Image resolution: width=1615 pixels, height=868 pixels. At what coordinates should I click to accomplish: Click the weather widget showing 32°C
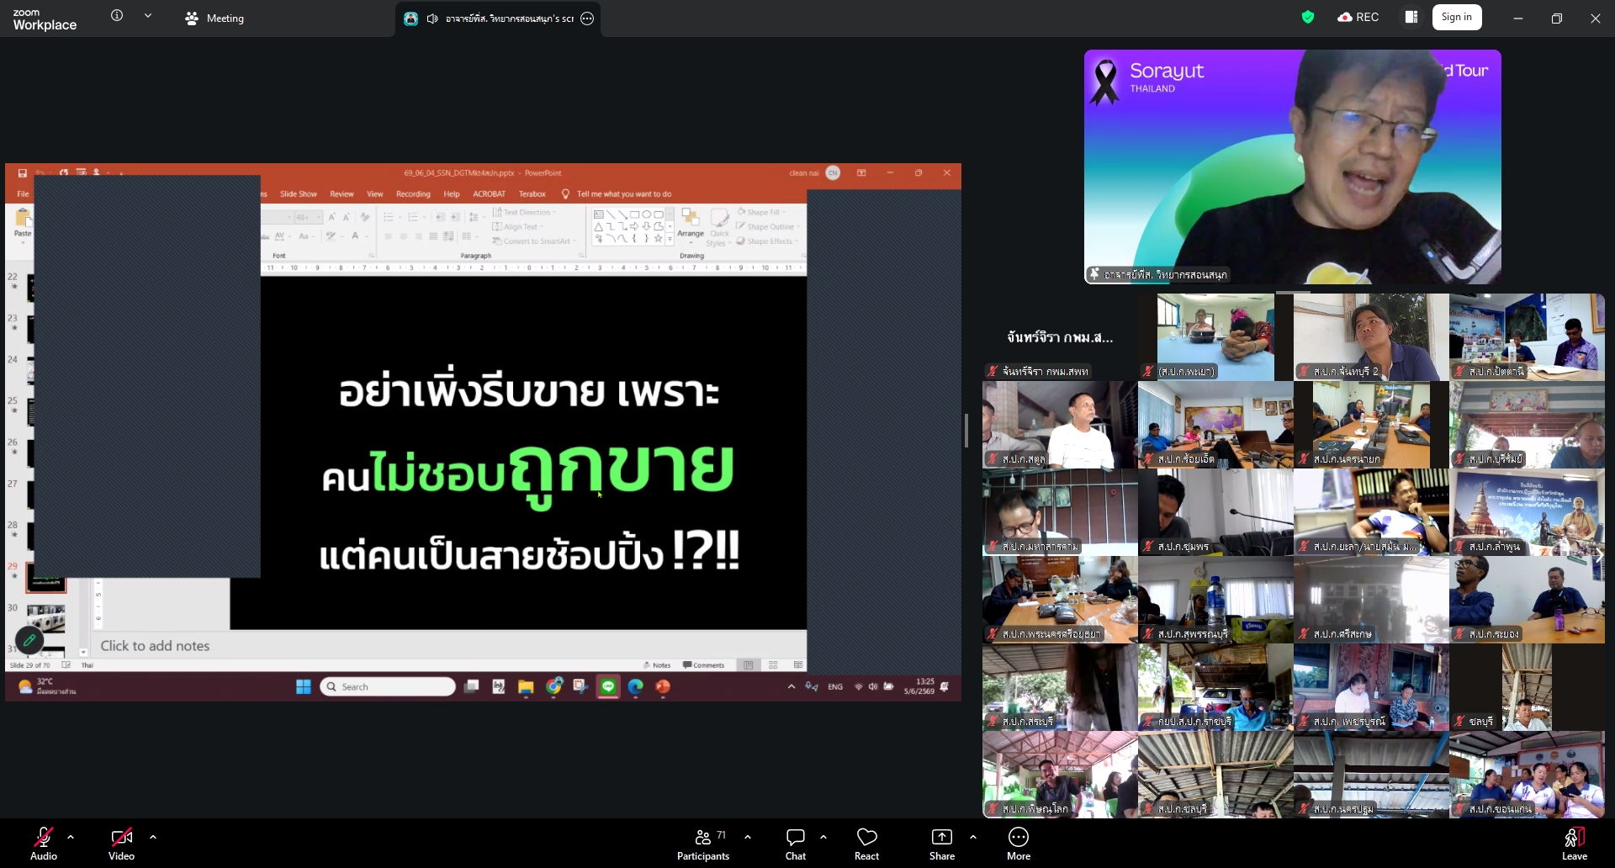46,686
